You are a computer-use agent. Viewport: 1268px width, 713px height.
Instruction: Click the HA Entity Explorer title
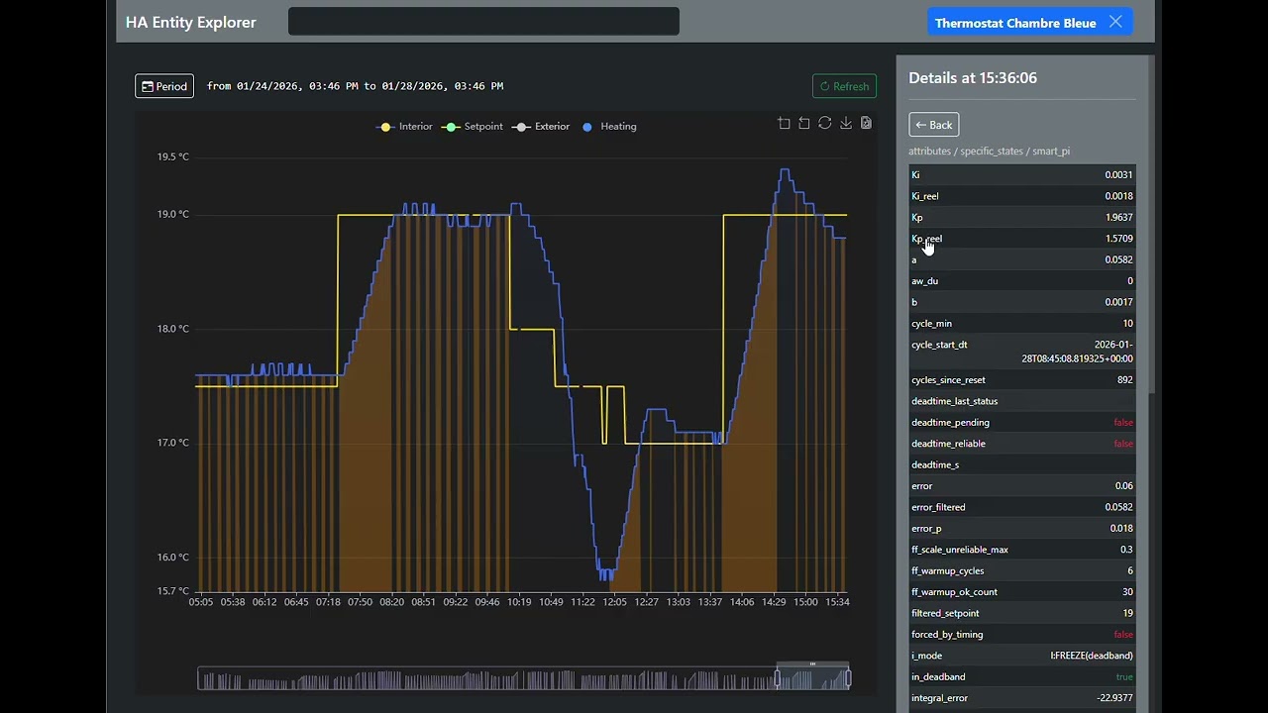(x=191, y=22)
